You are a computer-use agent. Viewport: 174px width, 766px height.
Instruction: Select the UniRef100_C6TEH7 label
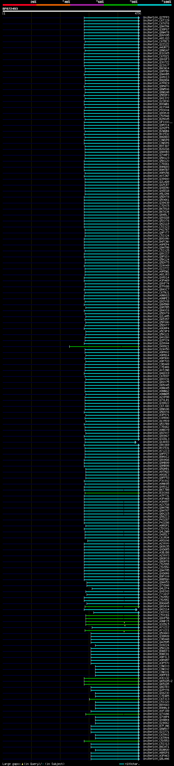pyautogui.click(x=156, y=376)
